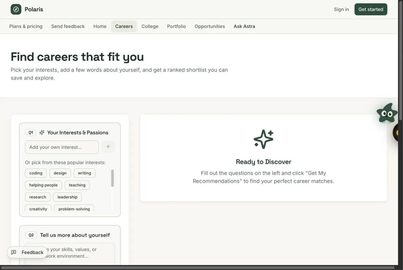
Task: Open Ask Astra in navigation
Action: coord(244,26)
